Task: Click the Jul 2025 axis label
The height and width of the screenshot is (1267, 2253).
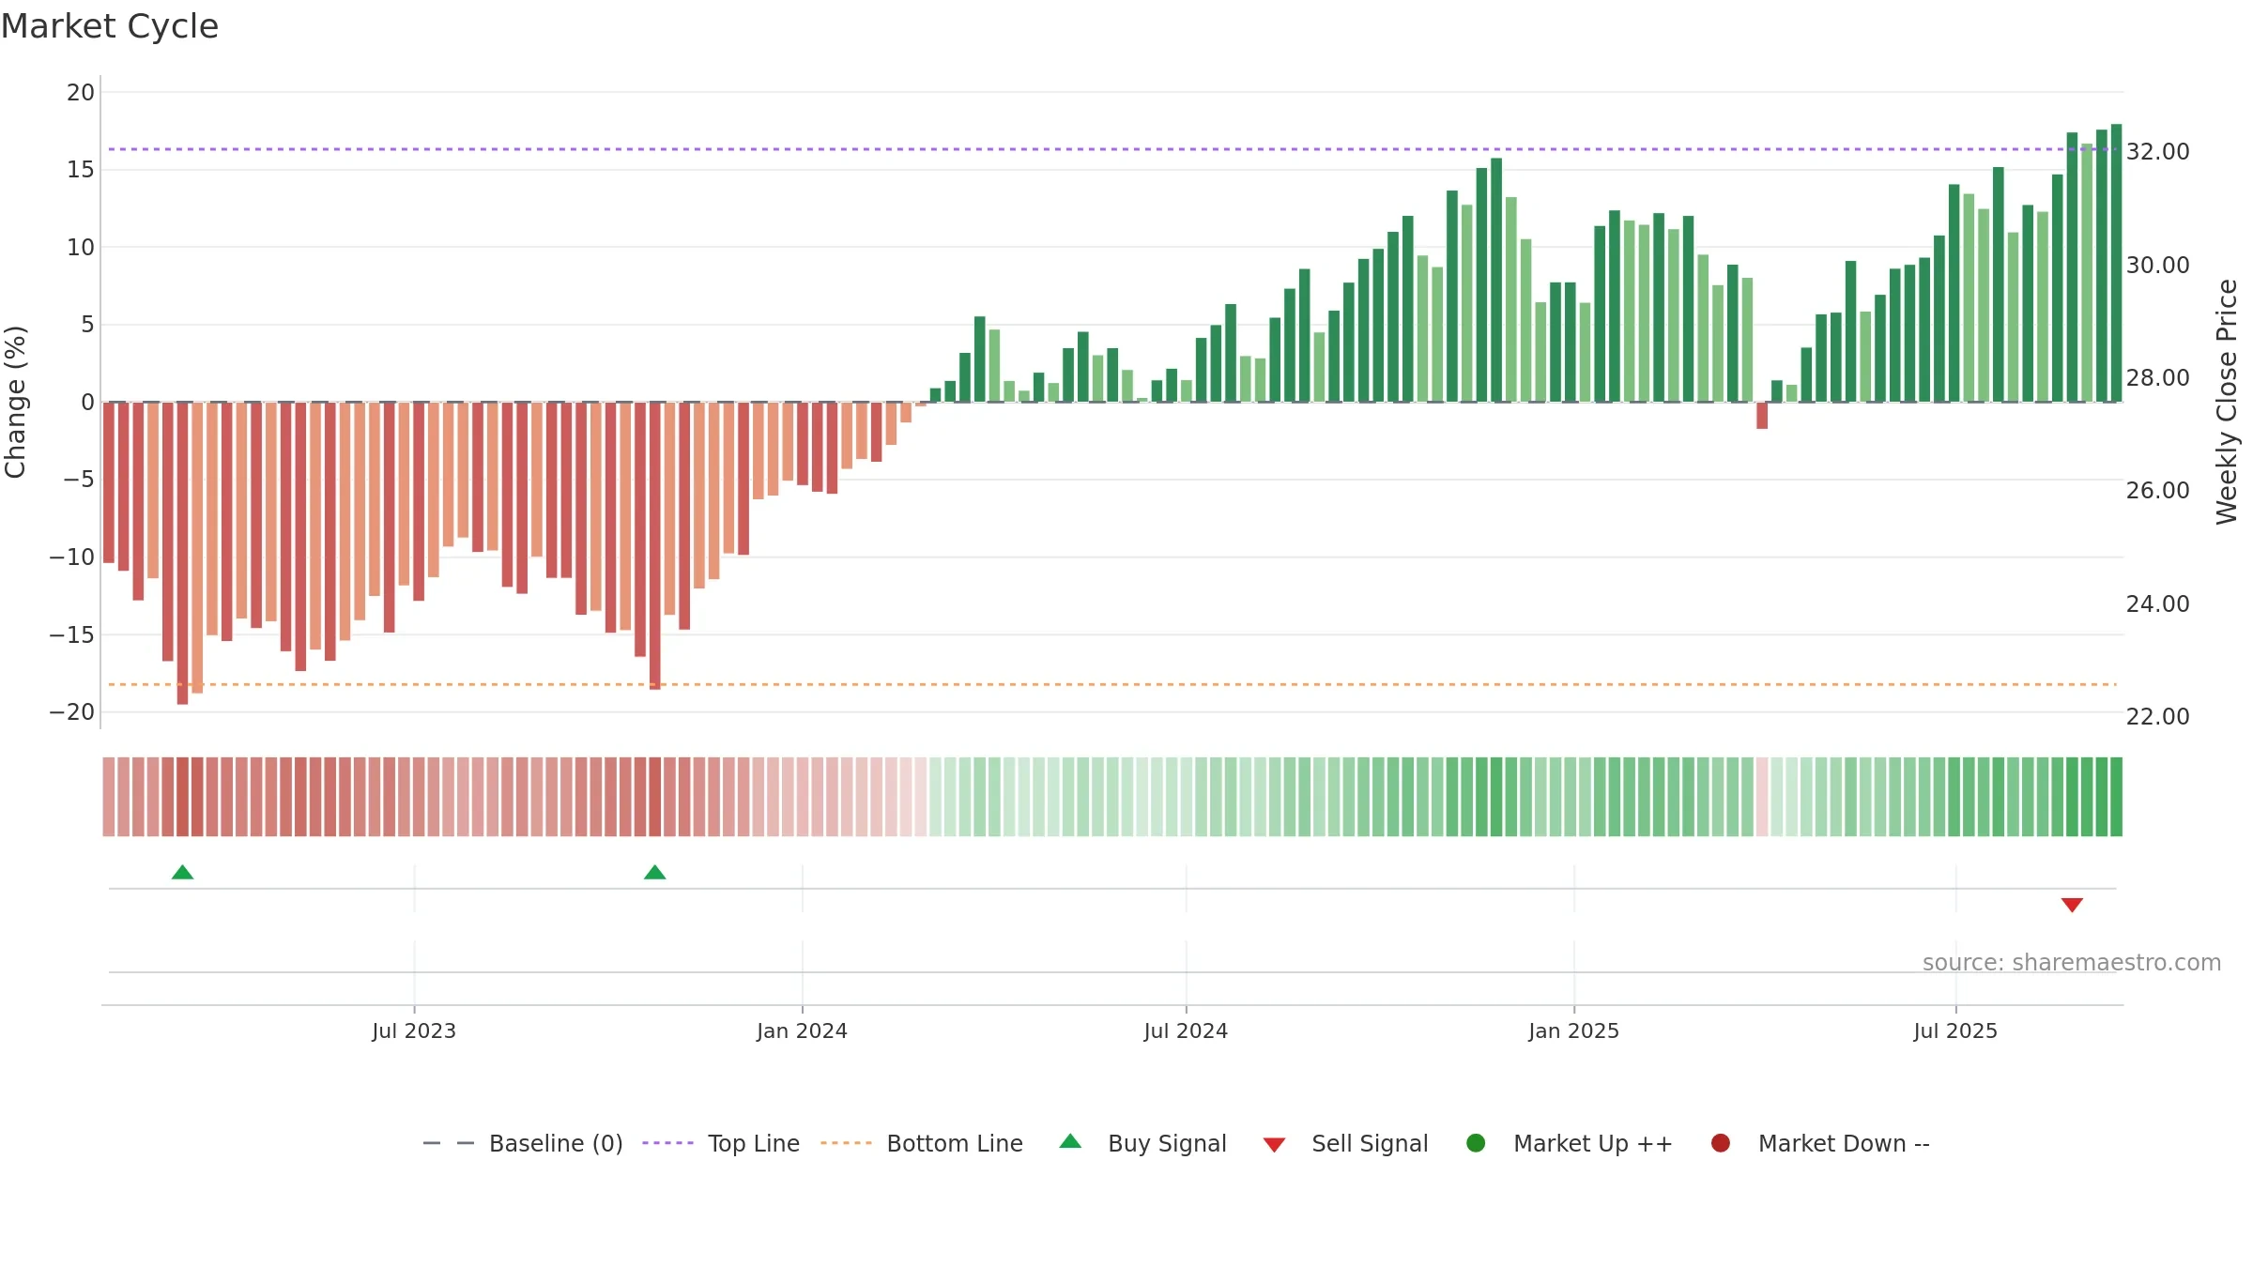Action: tap(1955, 1031)
